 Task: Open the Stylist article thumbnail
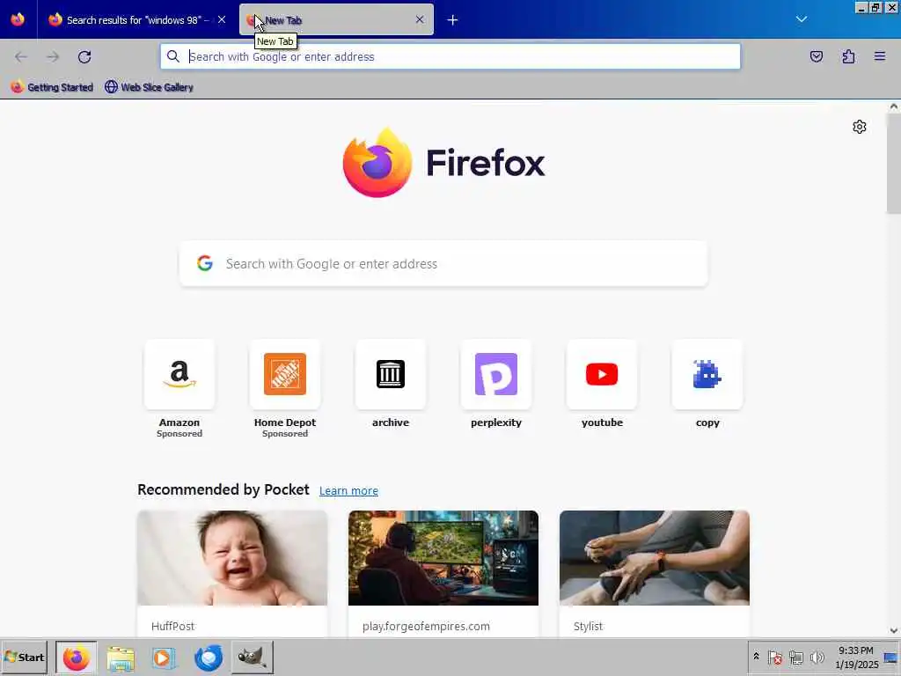[655, 557]
